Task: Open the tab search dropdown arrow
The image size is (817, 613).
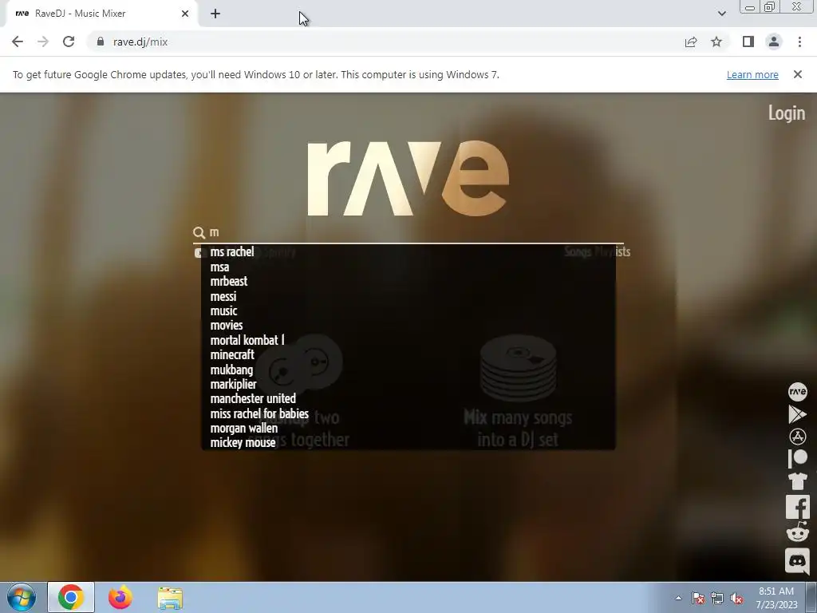Action: coord(721,14)
